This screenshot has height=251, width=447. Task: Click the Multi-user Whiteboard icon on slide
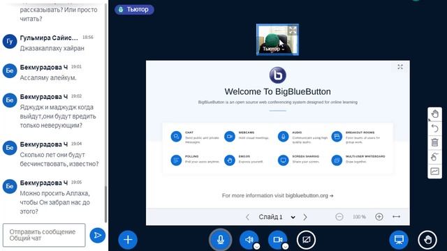pos(337,160)
